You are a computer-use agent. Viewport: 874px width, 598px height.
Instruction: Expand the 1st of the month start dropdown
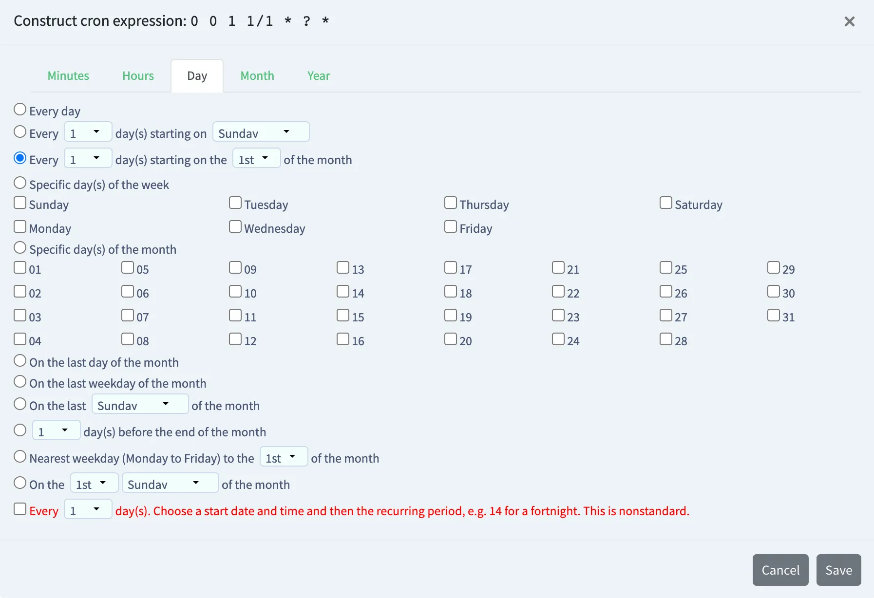[256, 158]
